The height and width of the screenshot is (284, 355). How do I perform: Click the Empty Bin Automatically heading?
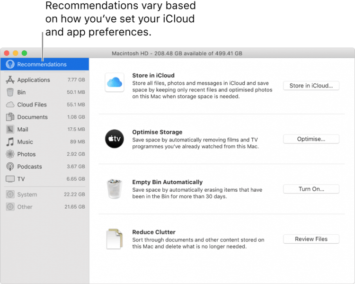point(167,182)
